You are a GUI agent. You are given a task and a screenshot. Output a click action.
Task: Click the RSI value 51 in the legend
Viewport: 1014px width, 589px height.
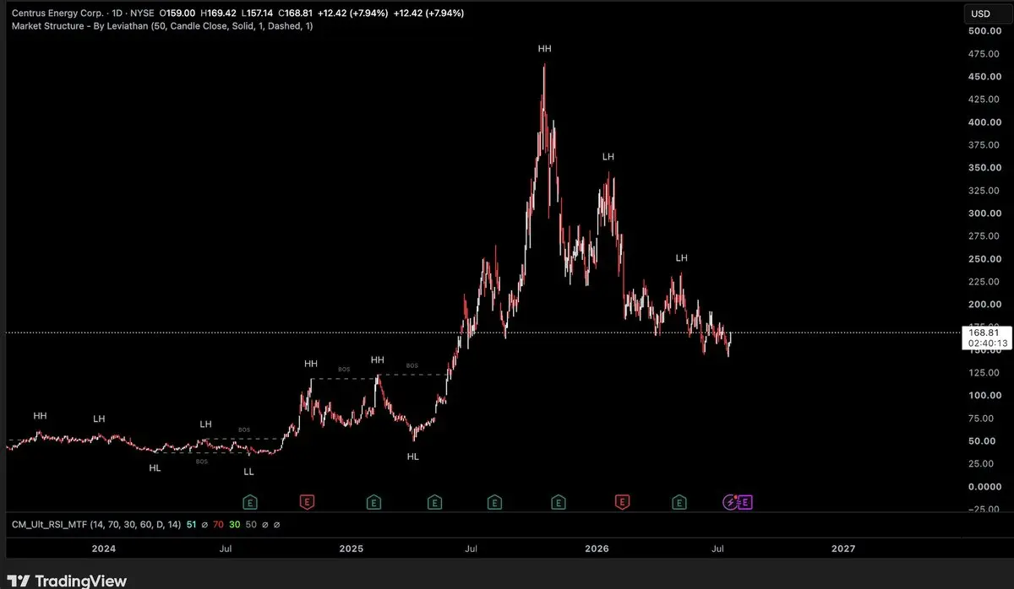click(x=191, y=525)
